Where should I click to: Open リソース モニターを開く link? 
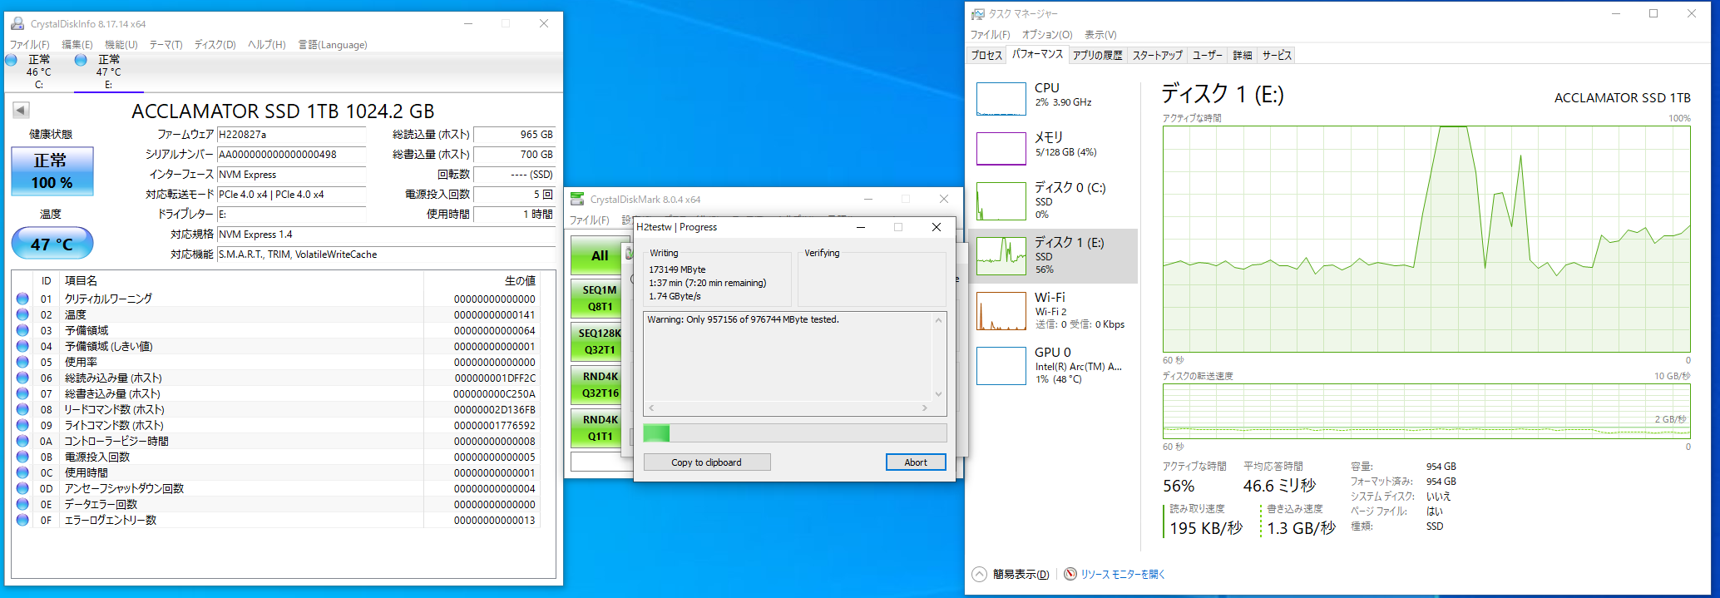click(x=1123, y=574)
